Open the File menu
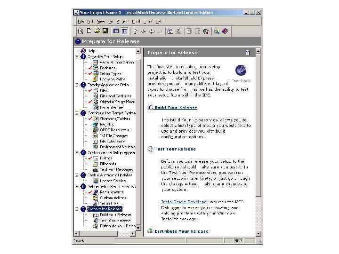 81,21
